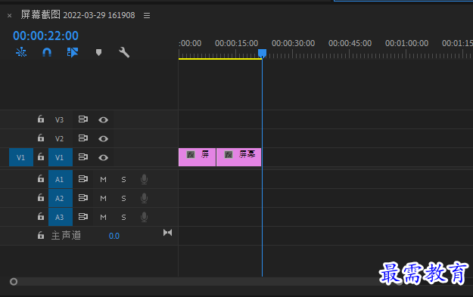Hide track V1 output eye

click(x=103, y=157)
